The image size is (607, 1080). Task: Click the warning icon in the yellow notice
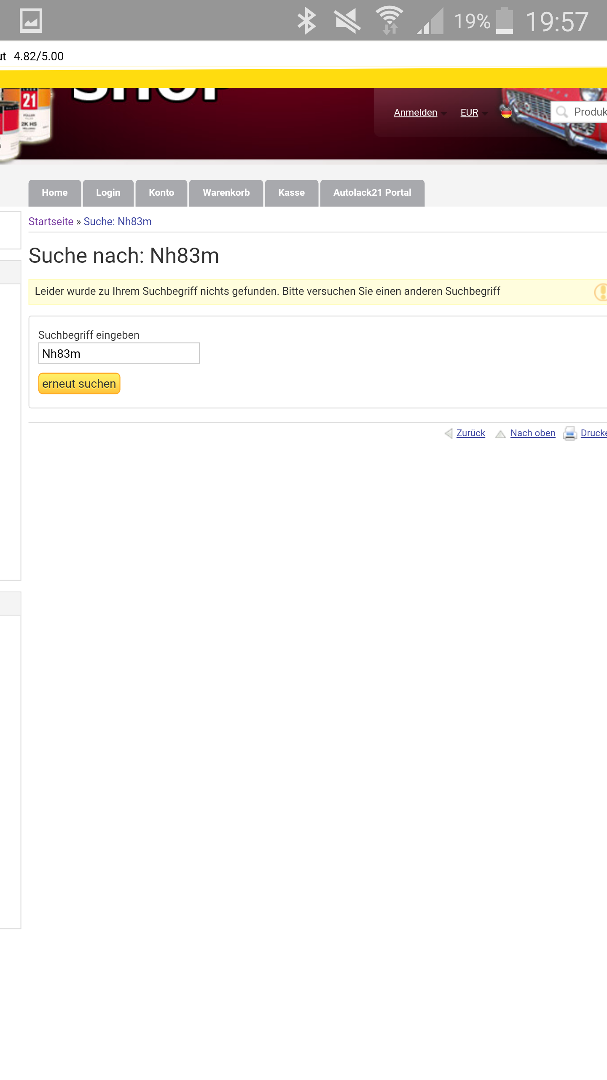coord(601,292)
